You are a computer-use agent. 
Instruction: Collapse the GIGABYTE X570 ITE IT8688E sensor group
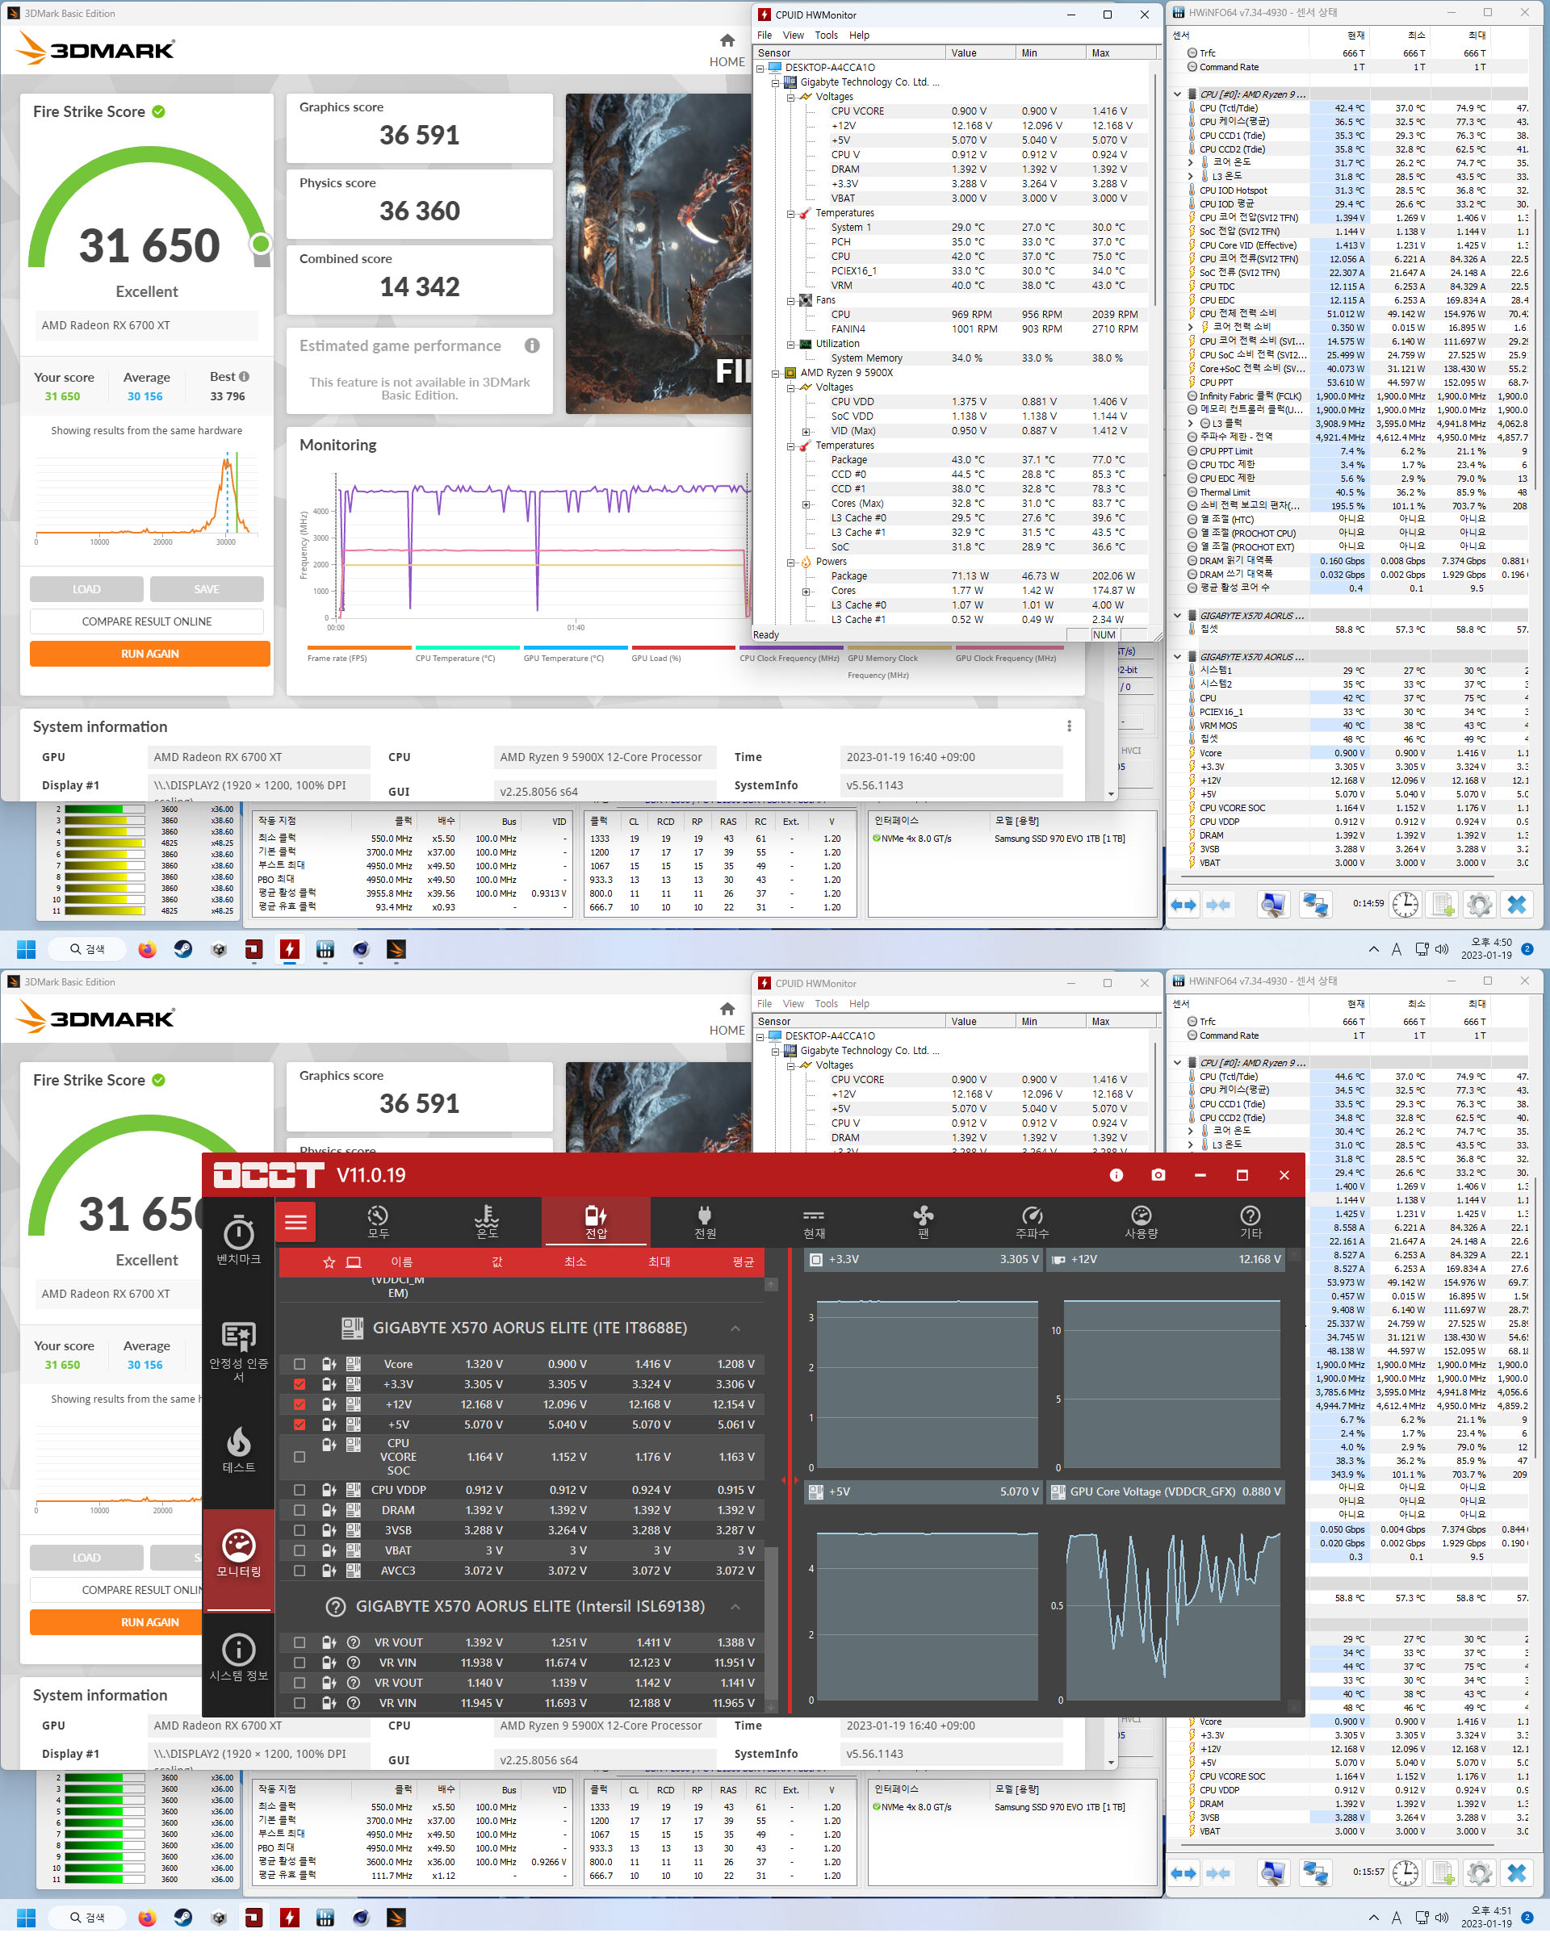tap(735, 1328)
